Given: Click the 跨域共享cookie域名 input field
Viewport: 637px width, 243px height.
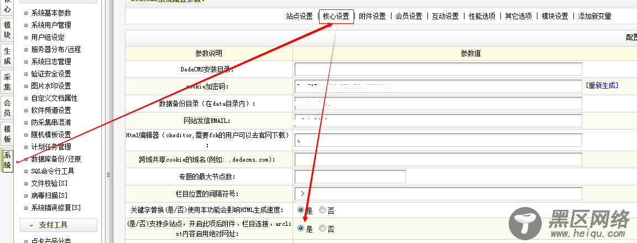Looking at the screenshot, I should (438, 159).
